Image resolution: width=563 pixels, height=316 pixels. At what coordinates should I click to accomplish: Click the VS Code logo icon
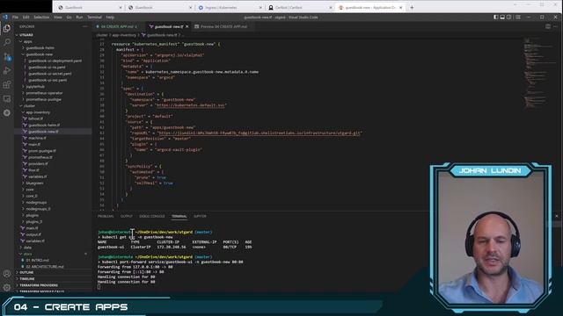point(4,17)
